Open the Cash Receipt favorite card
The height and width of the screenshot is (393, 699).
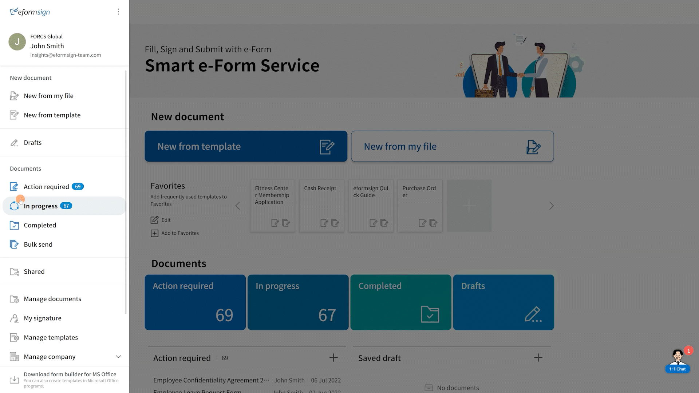coord(321,206)
